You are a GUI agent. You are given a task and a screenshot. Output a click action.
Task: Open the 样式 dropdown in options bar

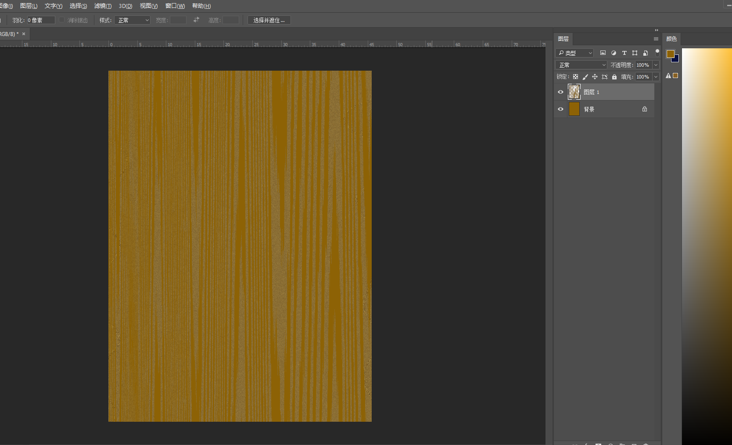[x=132, y=20]
